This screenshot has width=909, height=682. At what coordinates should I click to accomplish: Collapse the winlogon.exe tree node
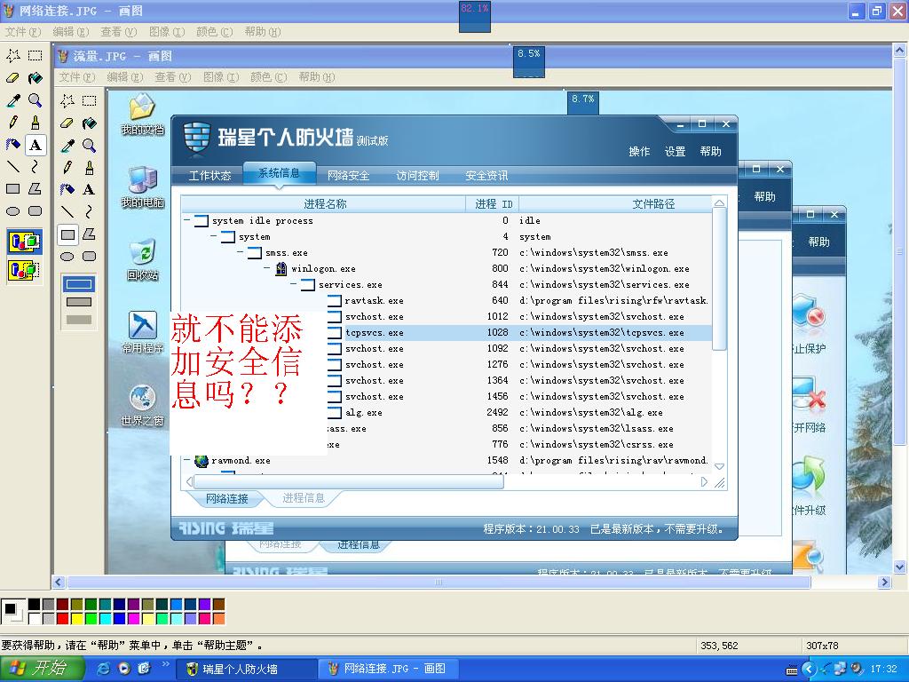pos(267,268)
